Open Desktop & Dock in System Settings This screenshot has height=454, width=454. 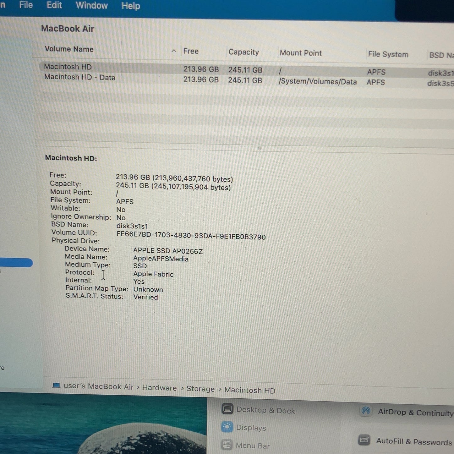click(265, 410)
